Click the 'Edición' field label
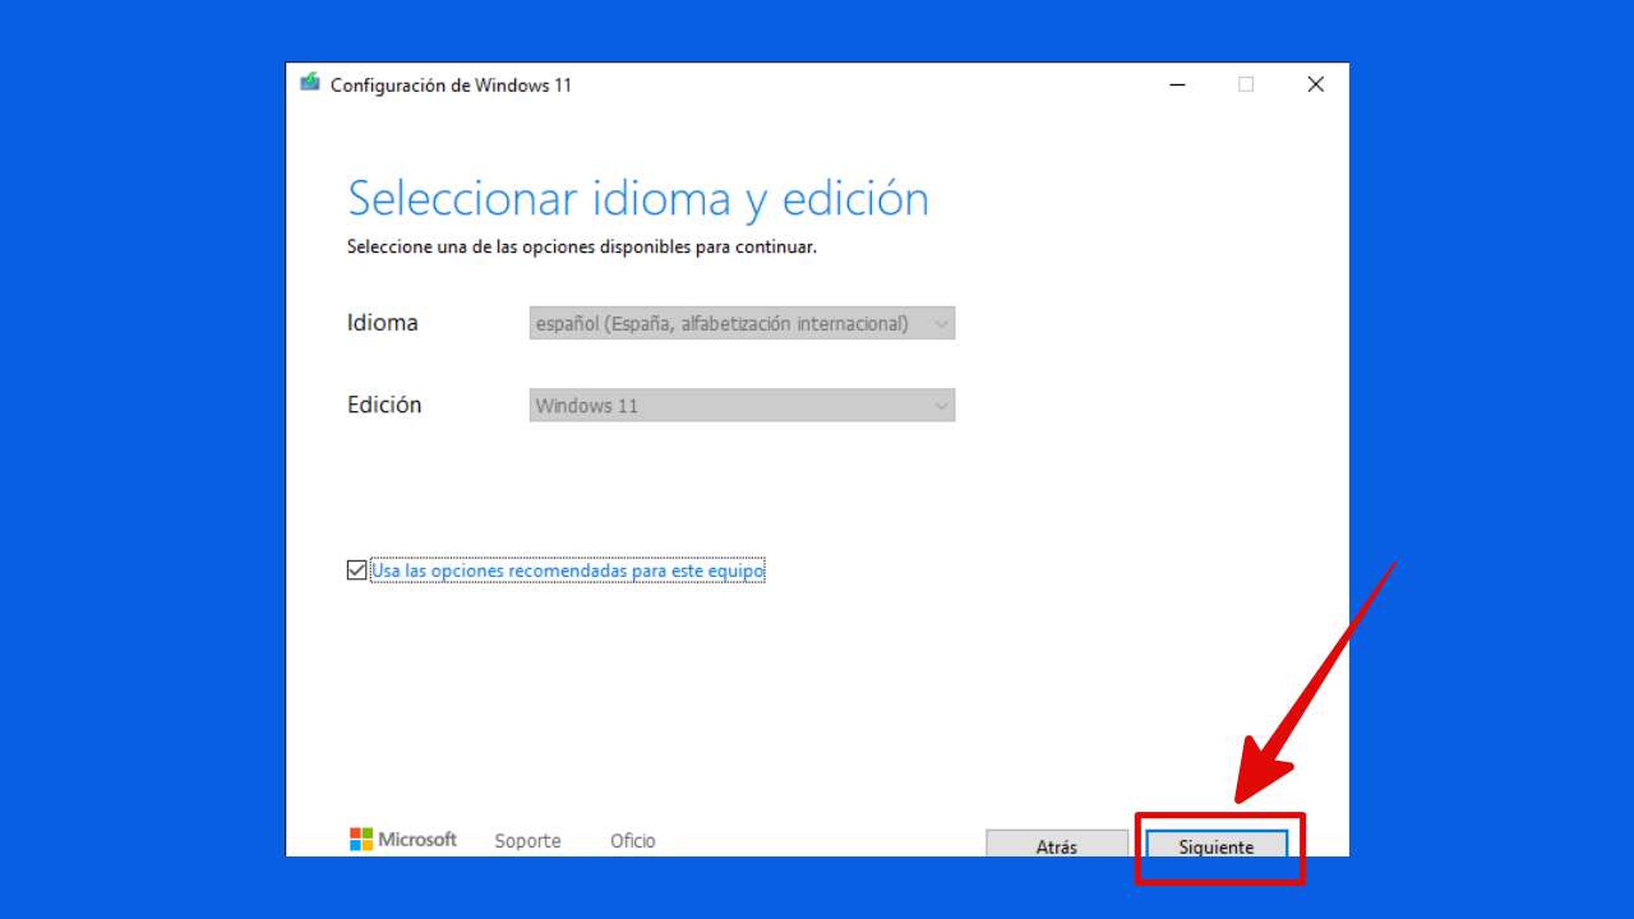 pyautogui.click(x=384, y=405)
